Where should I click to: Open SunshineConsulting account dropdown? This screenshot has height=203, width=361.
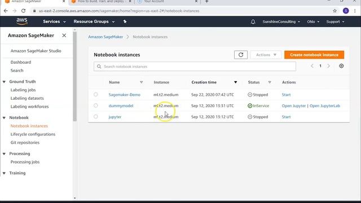(x=281, y=21)
